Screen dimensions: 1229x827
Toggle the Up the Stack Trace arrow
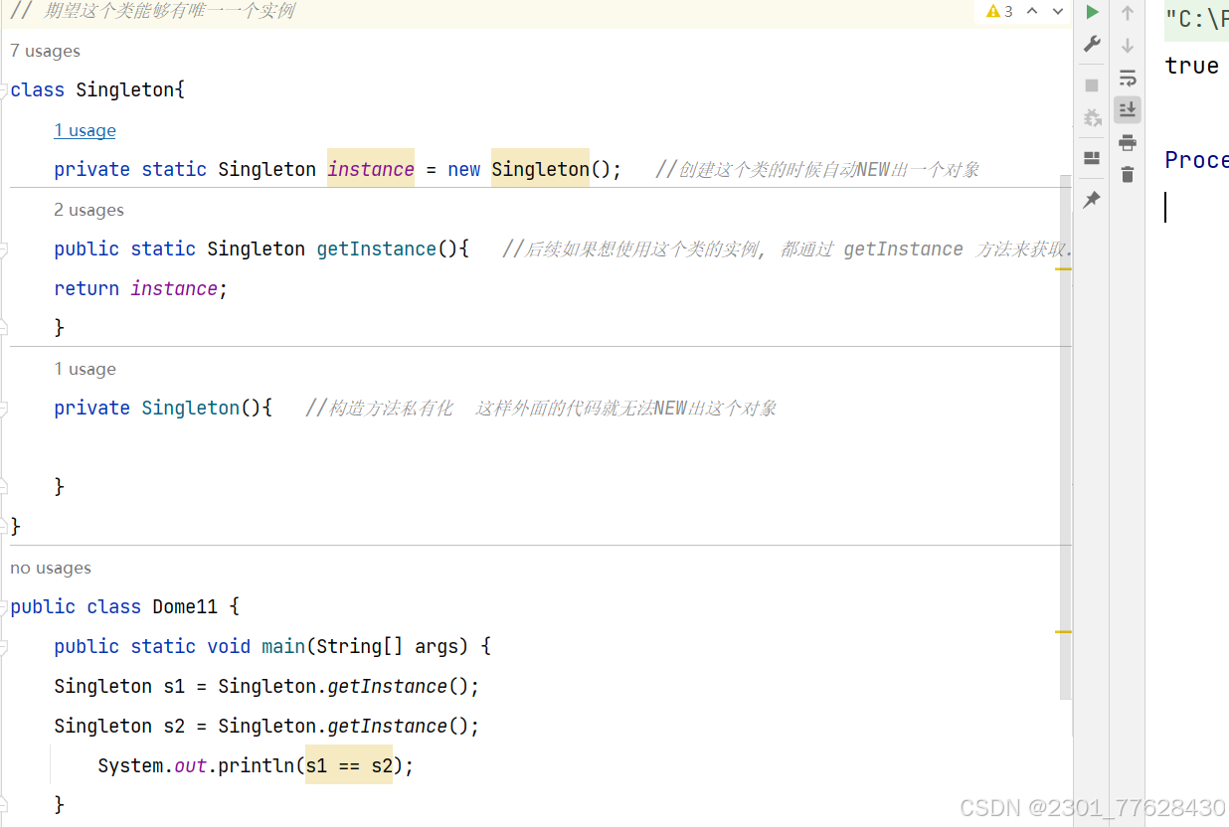coord(1128,12)
